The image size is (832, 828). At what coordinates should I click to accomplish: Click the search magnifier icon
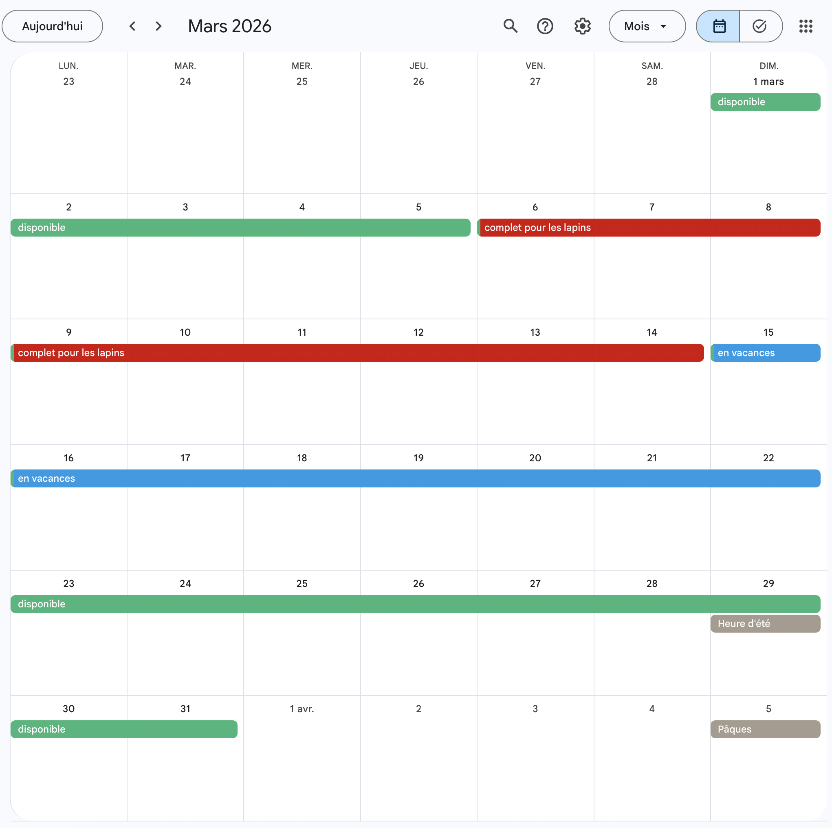tap(510, 26)
